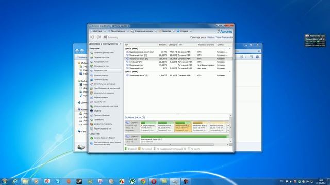Click the taskbar clock

click(x=321, y=181)
